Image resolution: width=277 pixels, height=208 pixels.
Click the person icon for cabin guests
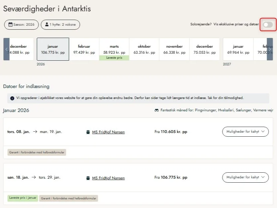pyautogui.click(x=47, y=25)
